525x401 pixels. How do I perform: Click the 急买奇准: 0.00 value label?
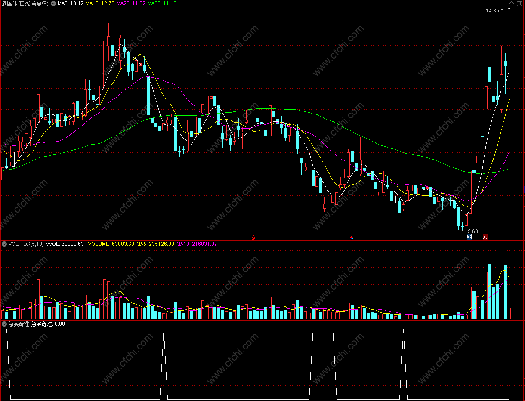click(48, 324)
